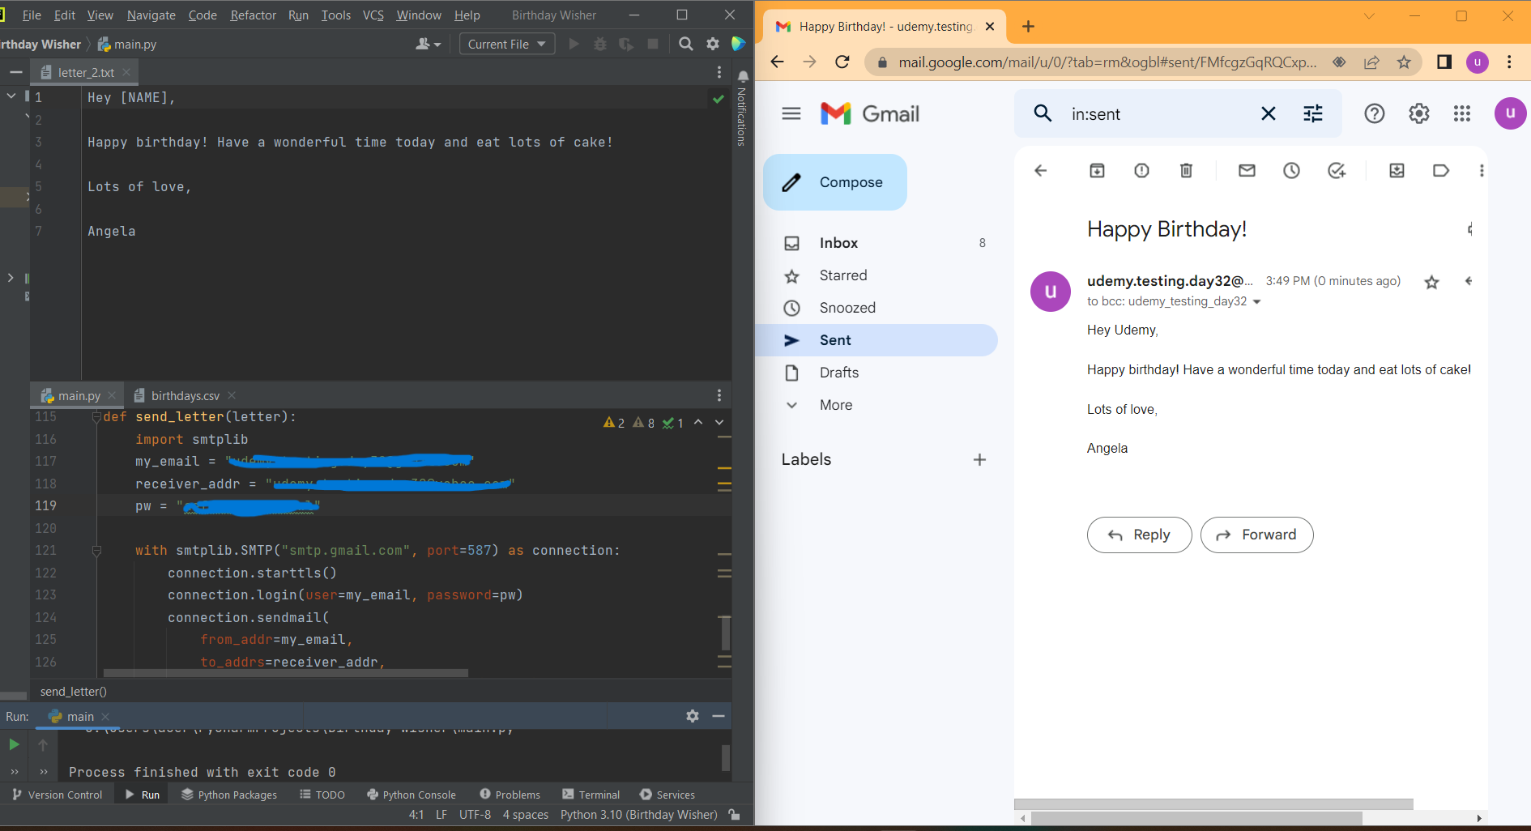The height and width of the screenshot is (831, 1531).
Task: Open the Python Packages tool window
Action: point(229,795)
